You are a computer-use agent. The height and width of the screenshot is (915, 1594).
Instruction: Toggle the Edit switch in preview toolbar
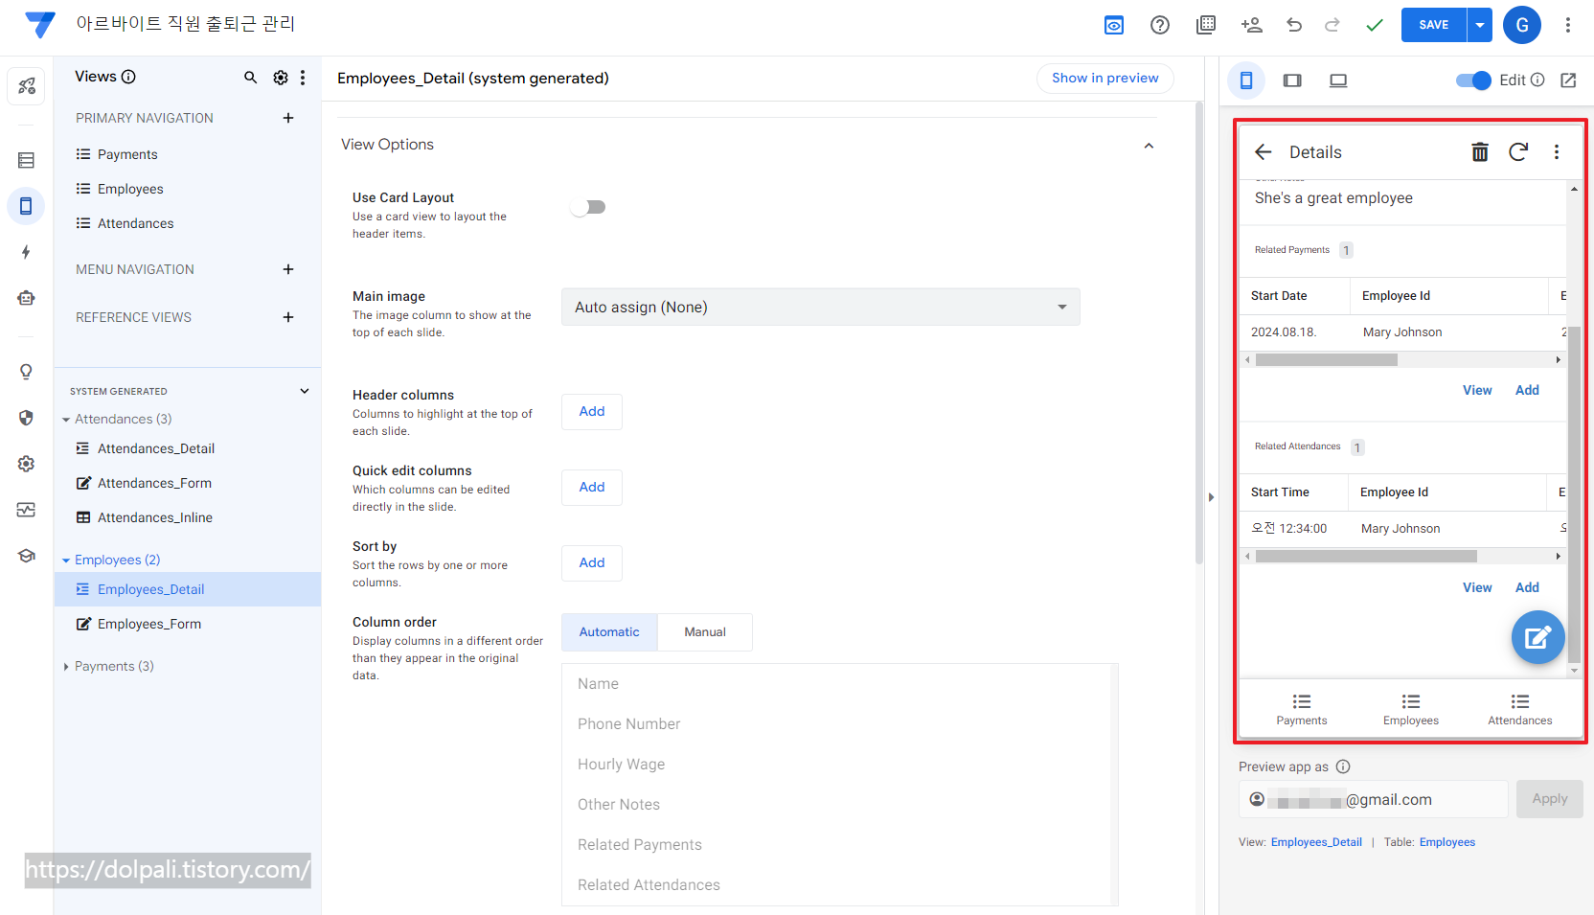point(1473,80)
